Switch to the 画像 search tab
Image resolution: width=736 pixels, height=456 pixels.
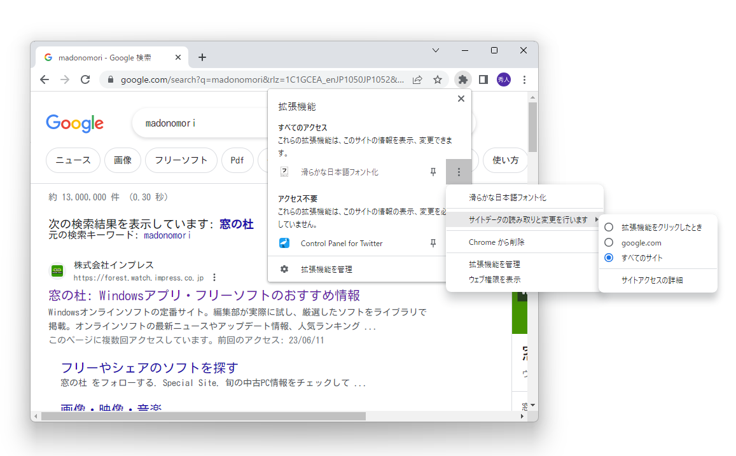pos(122,160)
